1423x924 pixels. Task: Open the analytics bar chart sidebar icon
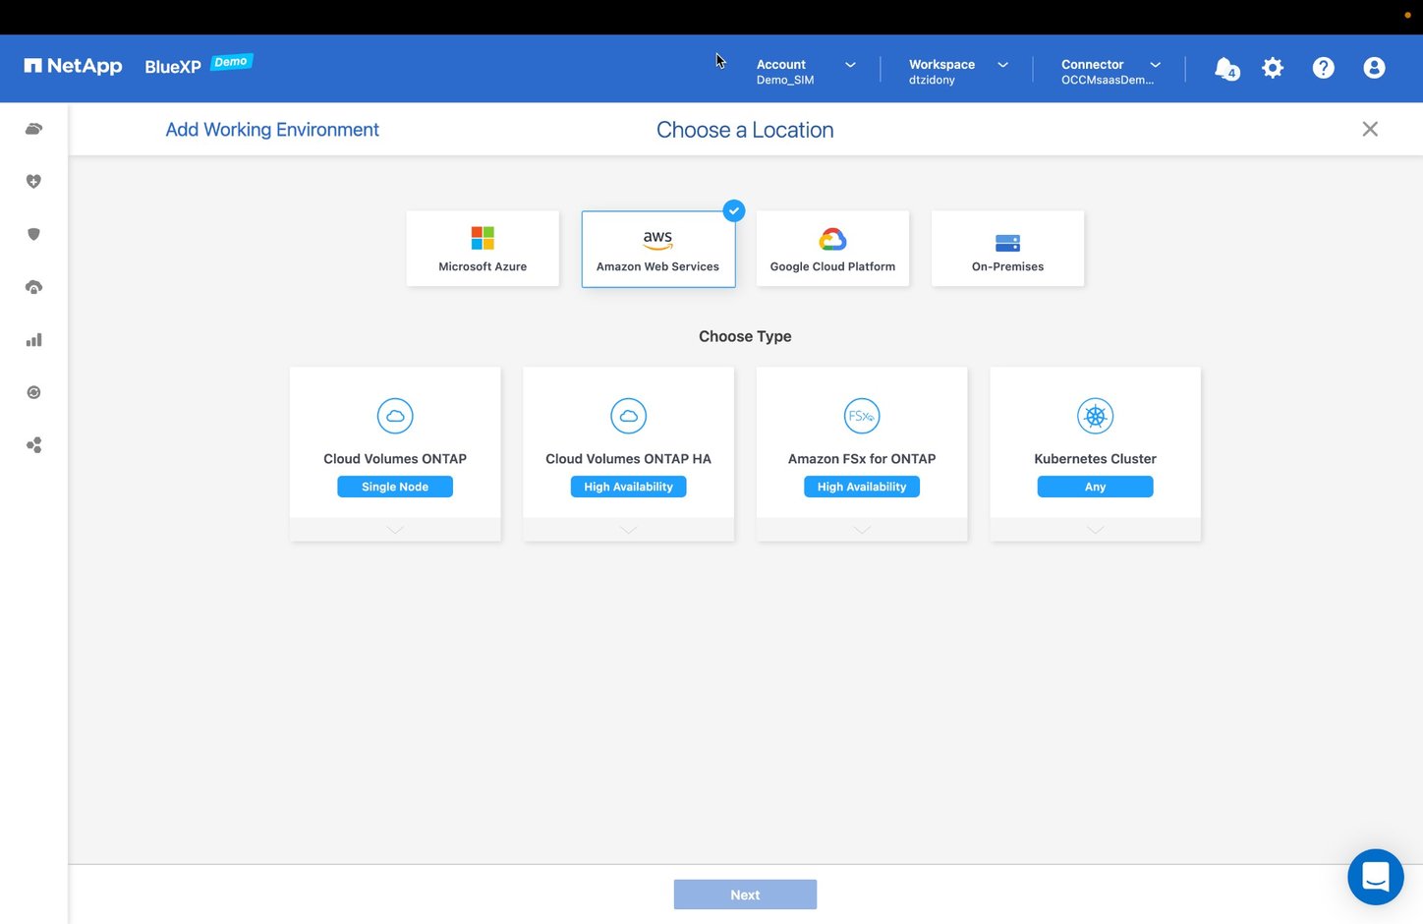[33, 340]
